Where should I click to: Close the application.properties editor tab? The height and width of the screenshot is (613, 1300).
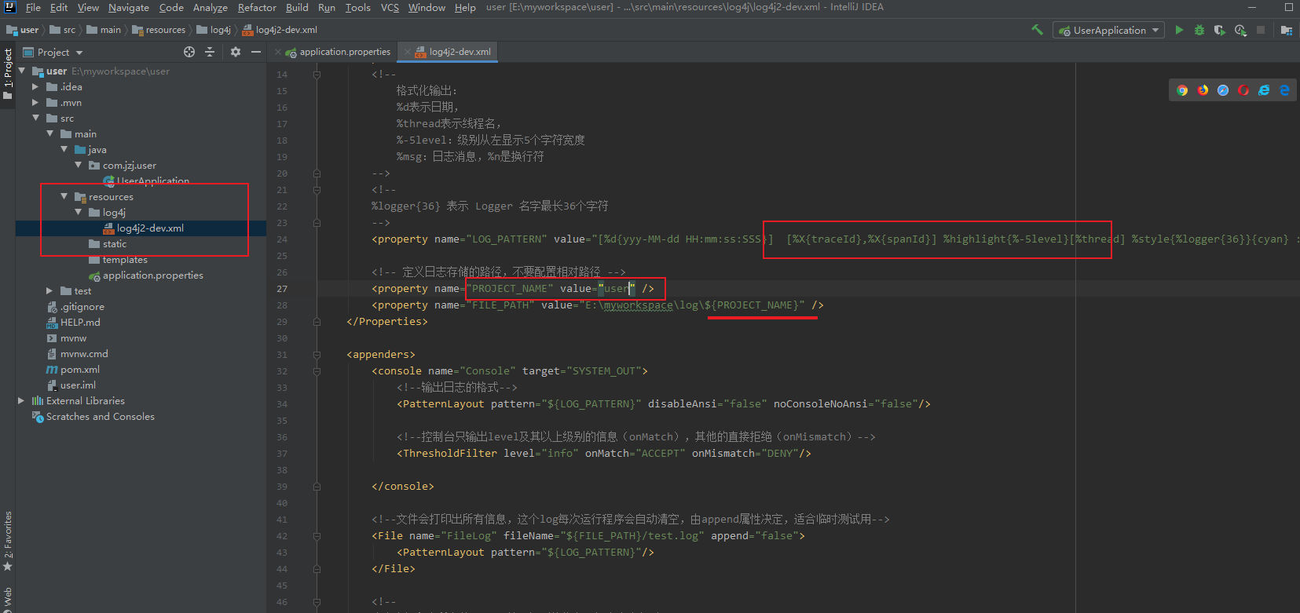pos(278,52)
